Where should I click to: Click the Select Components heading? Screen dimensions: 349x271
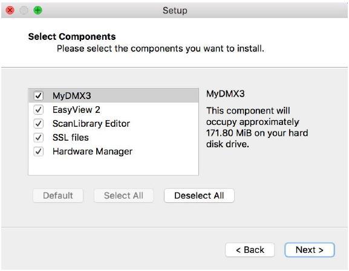[x=72, y=37]
